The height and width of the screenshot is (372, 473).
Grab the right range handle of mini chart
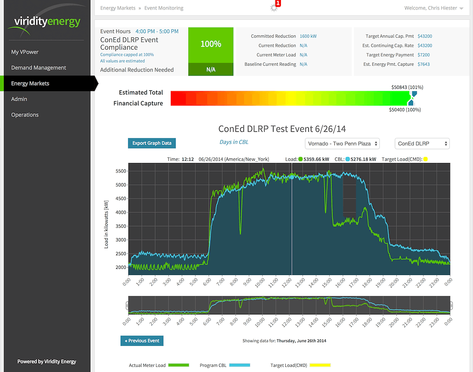pyautogui.click(x=451, y=305)
